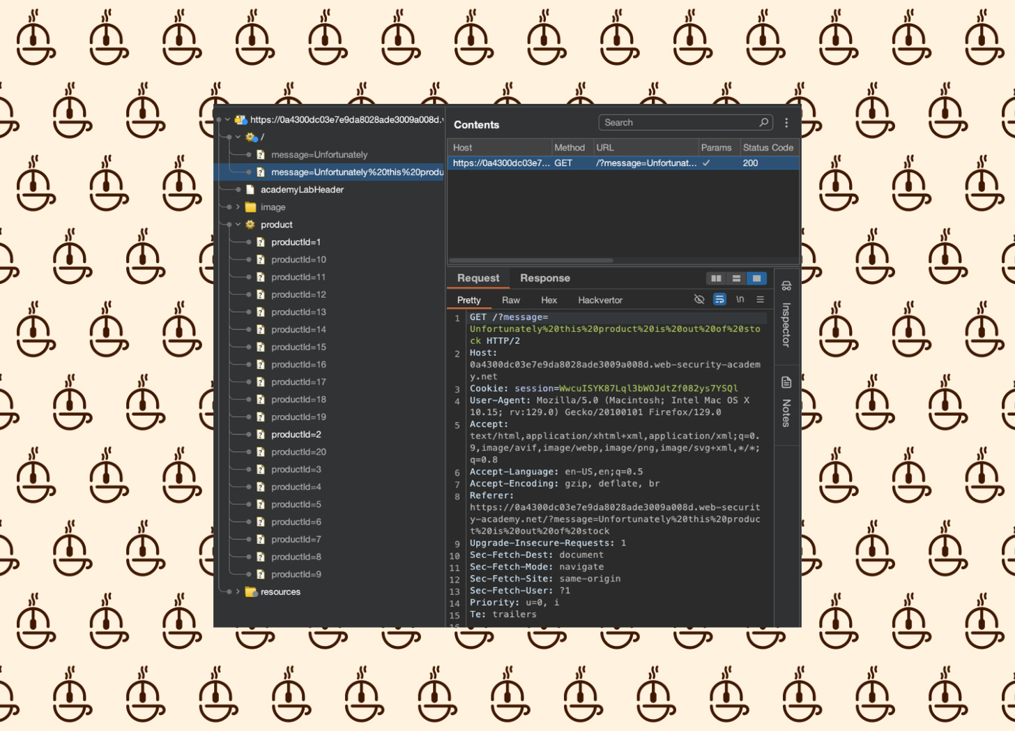The height and width of the screenshot is (731, 1015).
Task: Open the Inspector side panel
Action: (786, 315)
